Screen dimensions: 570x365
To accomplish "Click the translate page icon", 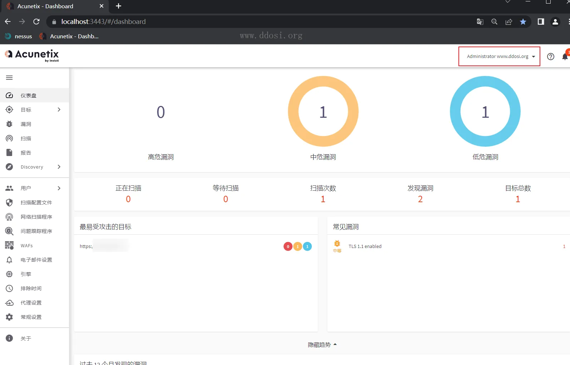I will [480, 22].
